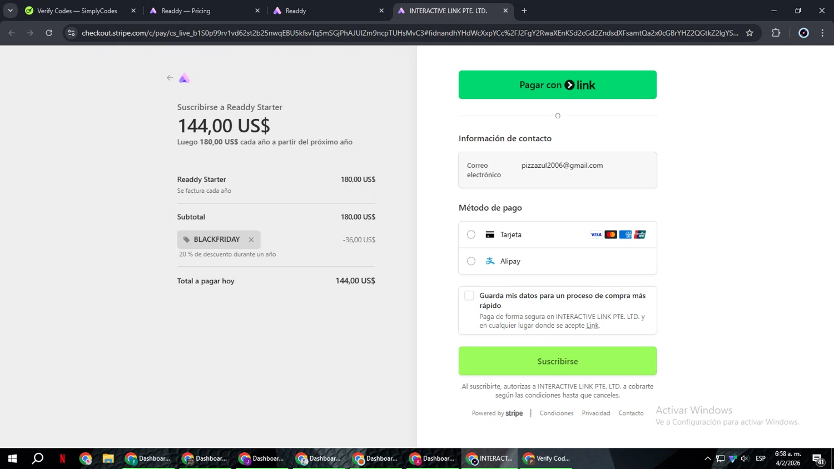Click the ESP language indicator
The height and width of the screenshot is (469, 834).
point(761,458)
